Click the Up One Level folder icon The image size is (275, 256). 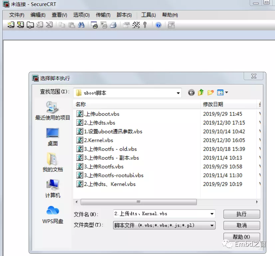pyautogui.click(x=201, y=93)
